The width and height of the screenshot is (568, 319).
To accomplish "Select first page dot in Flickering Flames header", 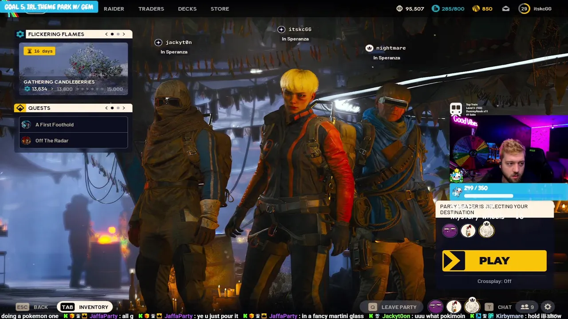I will coord(112,34).
